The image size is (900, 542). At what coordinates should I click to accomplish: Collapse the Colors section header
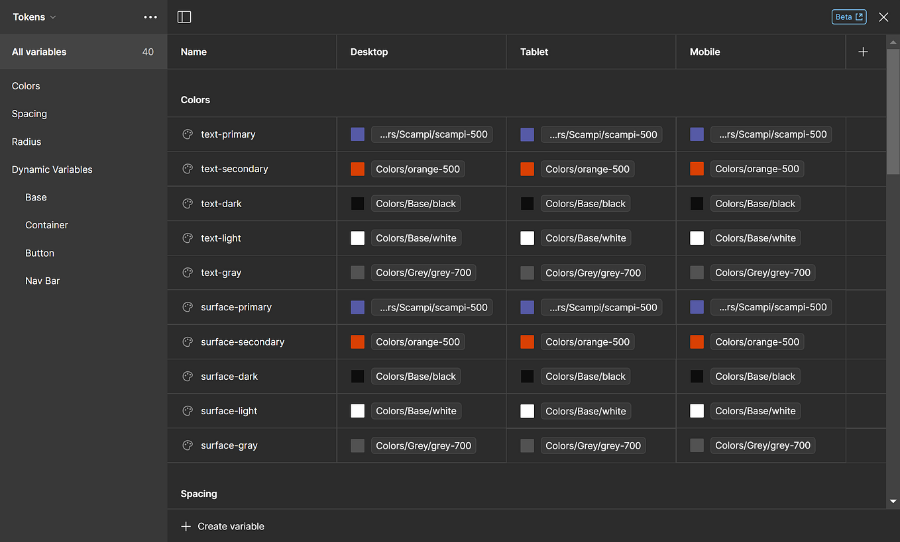(x=195, y=99)
